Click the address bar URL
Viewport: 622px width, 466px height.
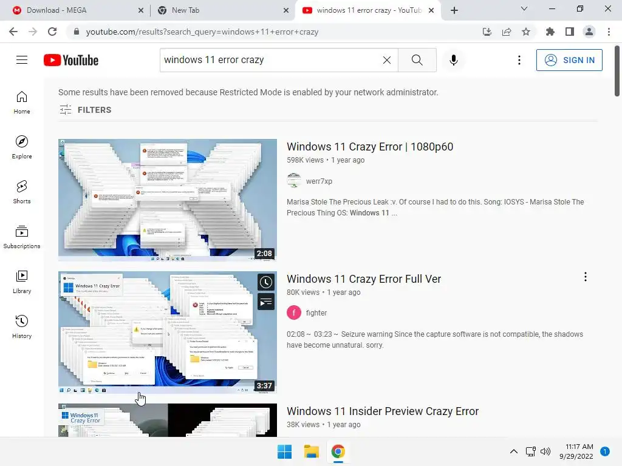click(x=202, y=32)
